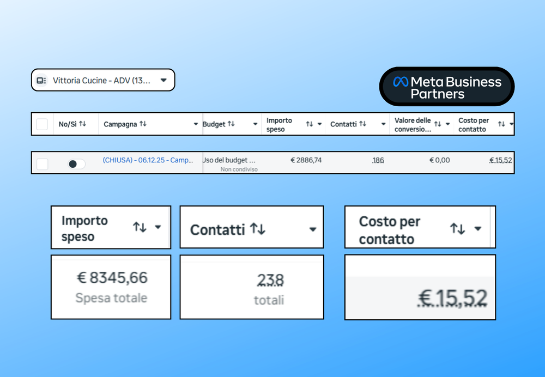Click the € 8345,66 Spesa totale value
The width and height of the screenshot is (545, 377).
coord(112,278)
